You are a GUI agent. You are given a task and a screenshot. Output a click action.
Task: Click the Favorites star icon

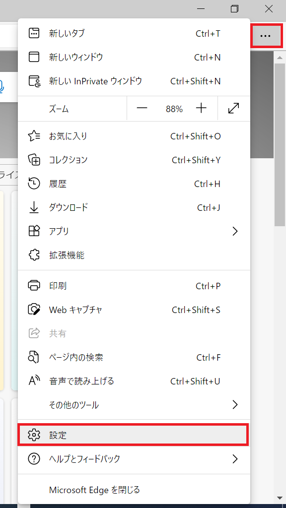pyautogui.click(x=34, y=136)
